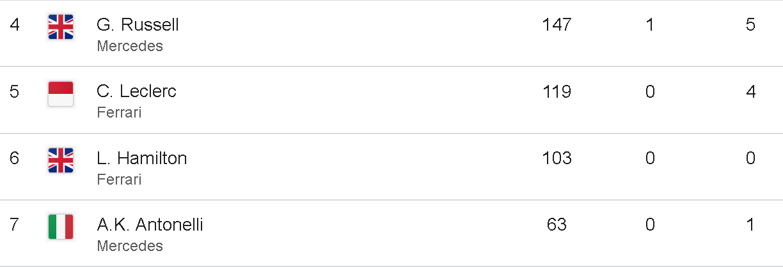Open G. Russell driver name

coord(138,25)
